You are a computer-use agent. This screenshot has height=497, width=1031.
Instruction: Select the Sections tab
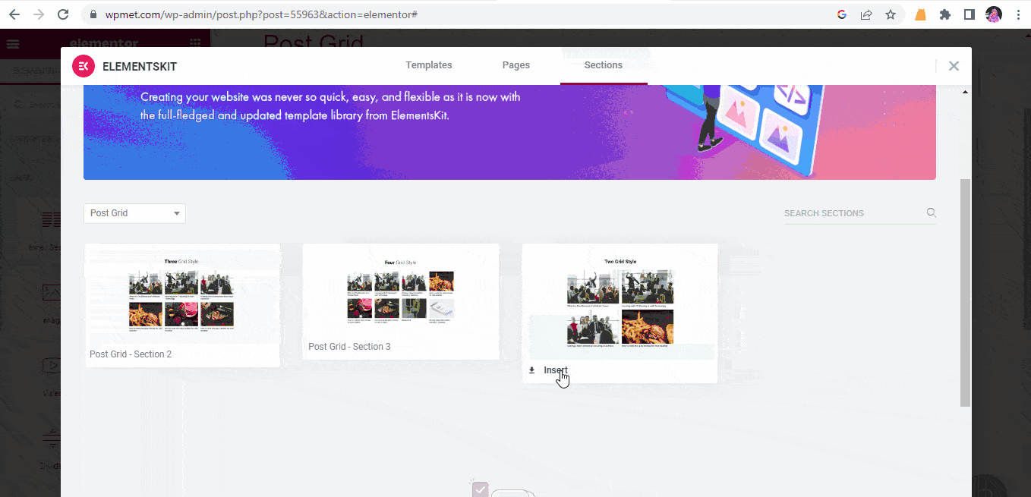[x=604, y=65]
